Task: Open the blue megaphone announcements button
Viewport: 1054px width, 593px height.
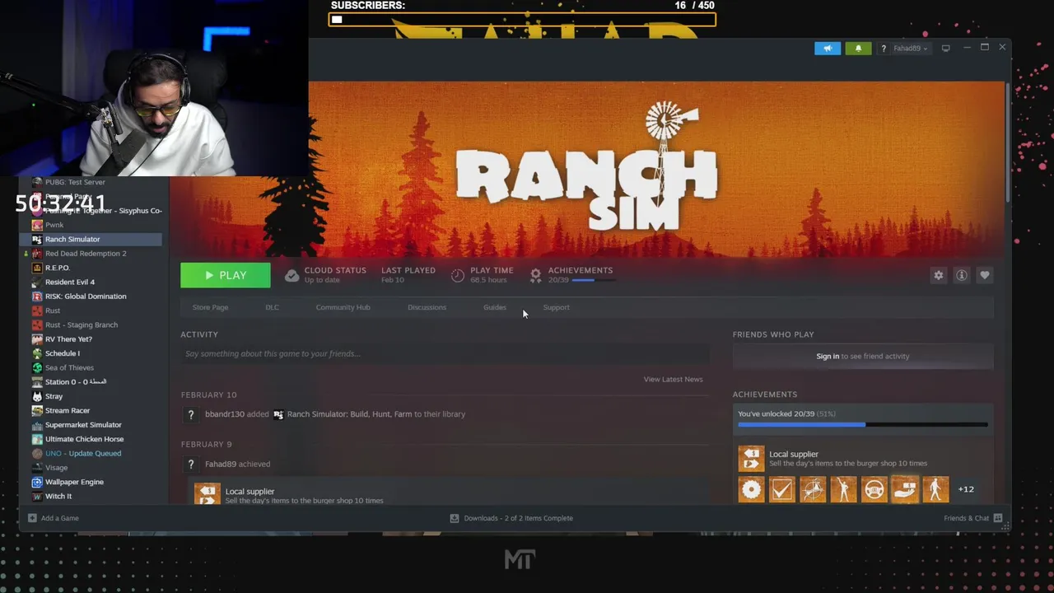Action: coord(828,49)
